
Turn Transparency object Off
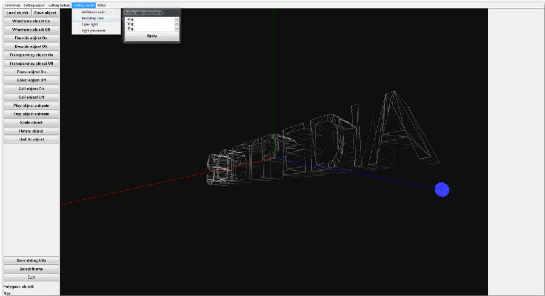pyautogui.click(x=31, y=63)
